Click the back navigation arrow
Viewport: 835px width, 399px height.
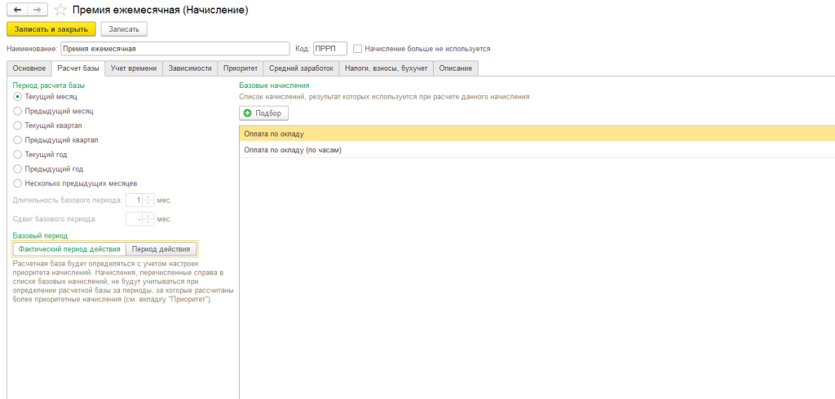[18, 10]
